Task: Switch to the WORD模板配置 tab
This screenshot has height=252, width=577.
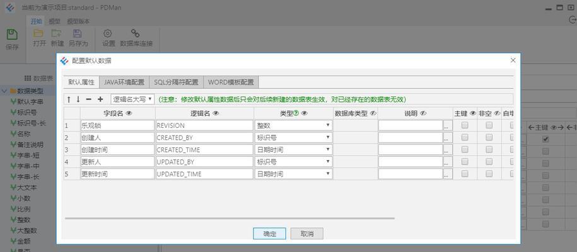Action: point(231,82)
